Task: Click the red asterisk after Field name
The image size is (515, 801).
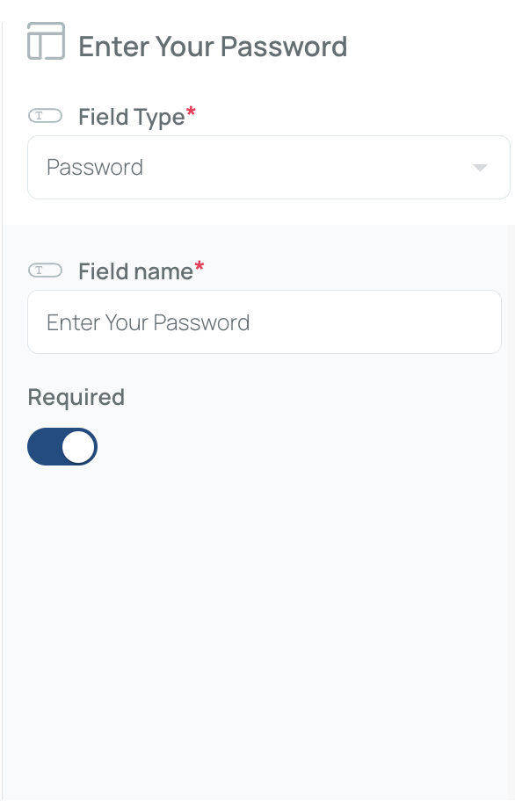Action: 199,266
